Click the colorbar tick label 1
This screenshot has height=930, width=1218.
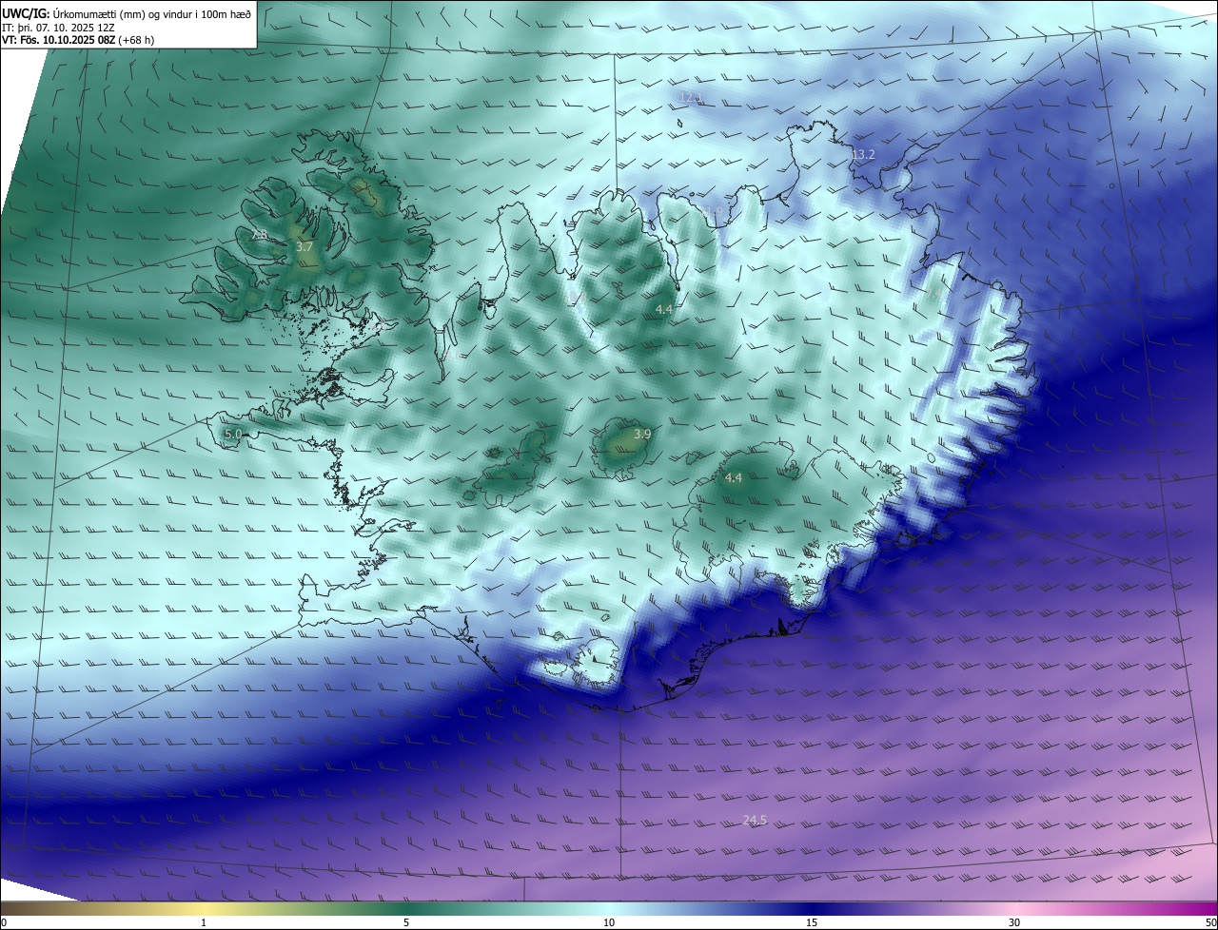(204, 922)
